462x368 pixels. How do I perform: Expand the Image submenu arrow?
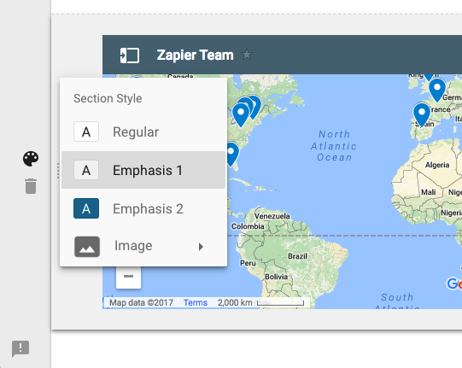click(201, 247)
